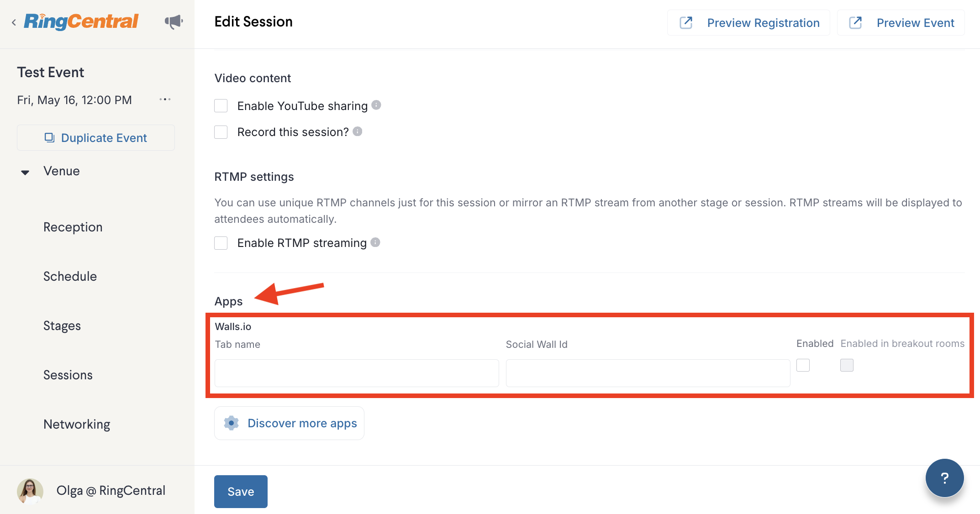Click the info icon next to YouTube sharing
The width and height of the screenshot is (980, 514).
pos(376,105)
